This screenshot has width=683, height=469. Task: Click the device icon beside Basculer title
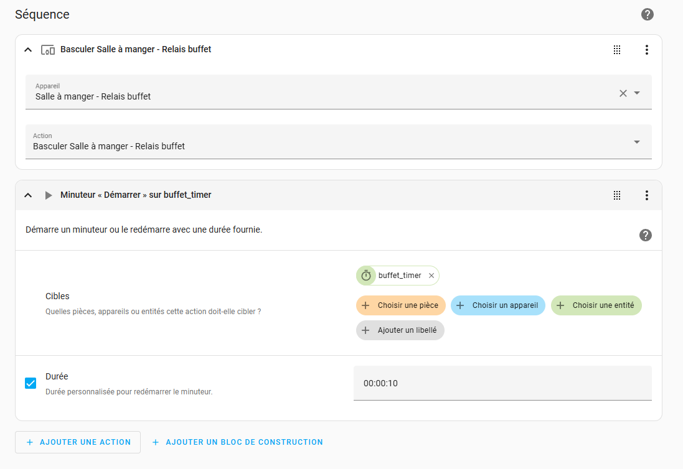click(x=48, y=50)
